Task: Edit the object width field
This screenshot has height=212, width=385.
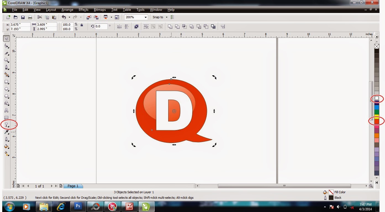Action: coord(47,25)
